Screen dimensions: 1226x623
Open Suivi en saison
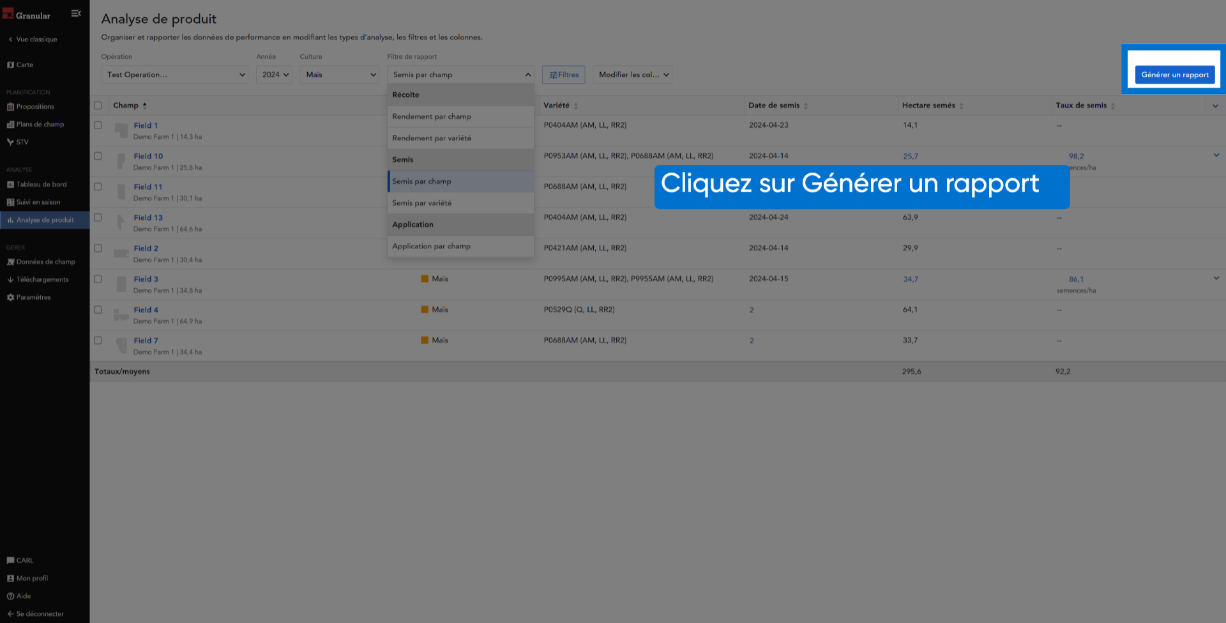pos(33,203)
